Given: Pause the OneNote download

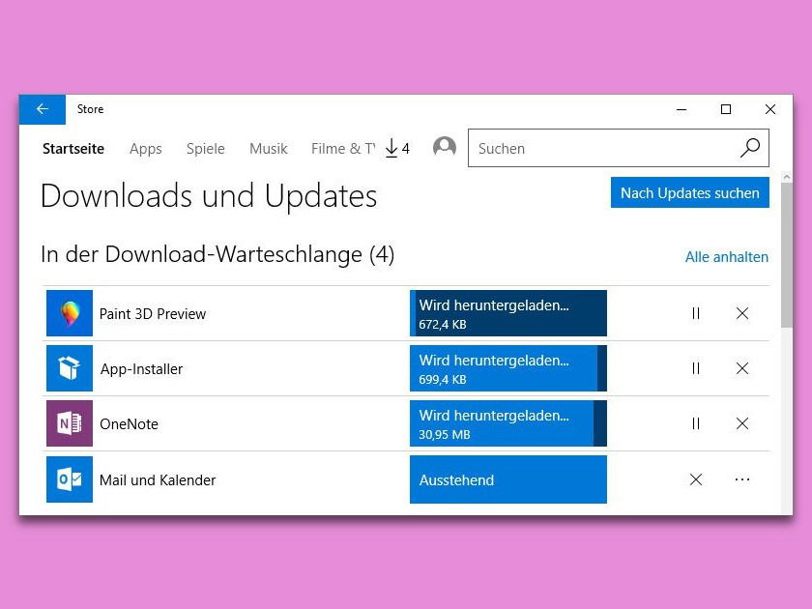Looking at the screenshot, I should [x=696, y=423].
